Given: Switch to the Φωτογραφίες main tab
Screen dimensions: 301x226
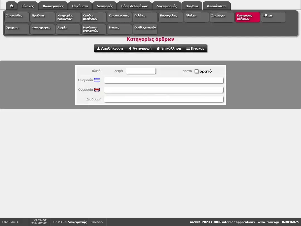Looking at the screenshot, I should click(x=53, y=6).
